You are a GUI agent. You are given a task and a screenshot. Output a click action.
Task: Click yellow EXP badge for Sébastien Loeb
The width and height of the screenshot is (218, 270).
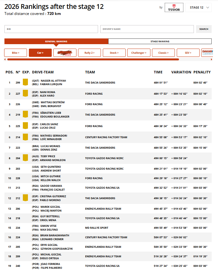point(25,114)
